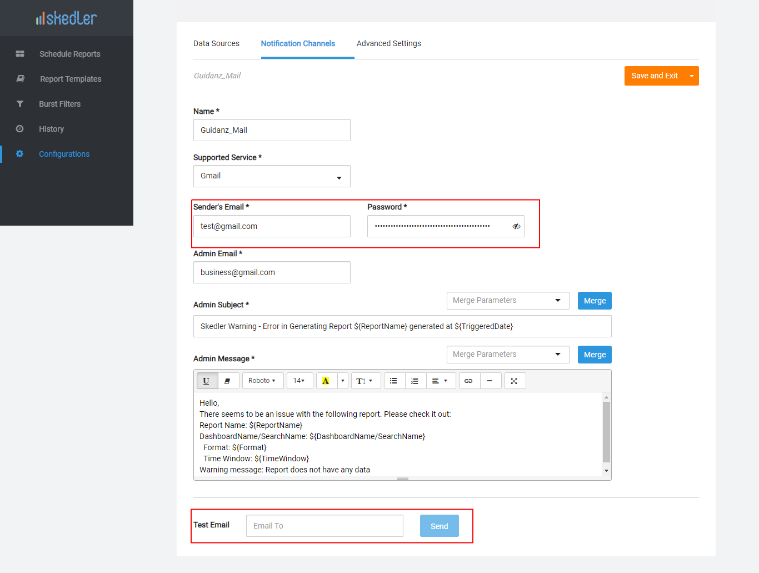Insert an unordered bullet list
This screenshot has width=759, height=573.
(394, 381)
